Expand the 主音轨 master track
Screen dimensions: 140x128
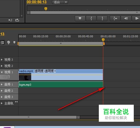(1, 103)
